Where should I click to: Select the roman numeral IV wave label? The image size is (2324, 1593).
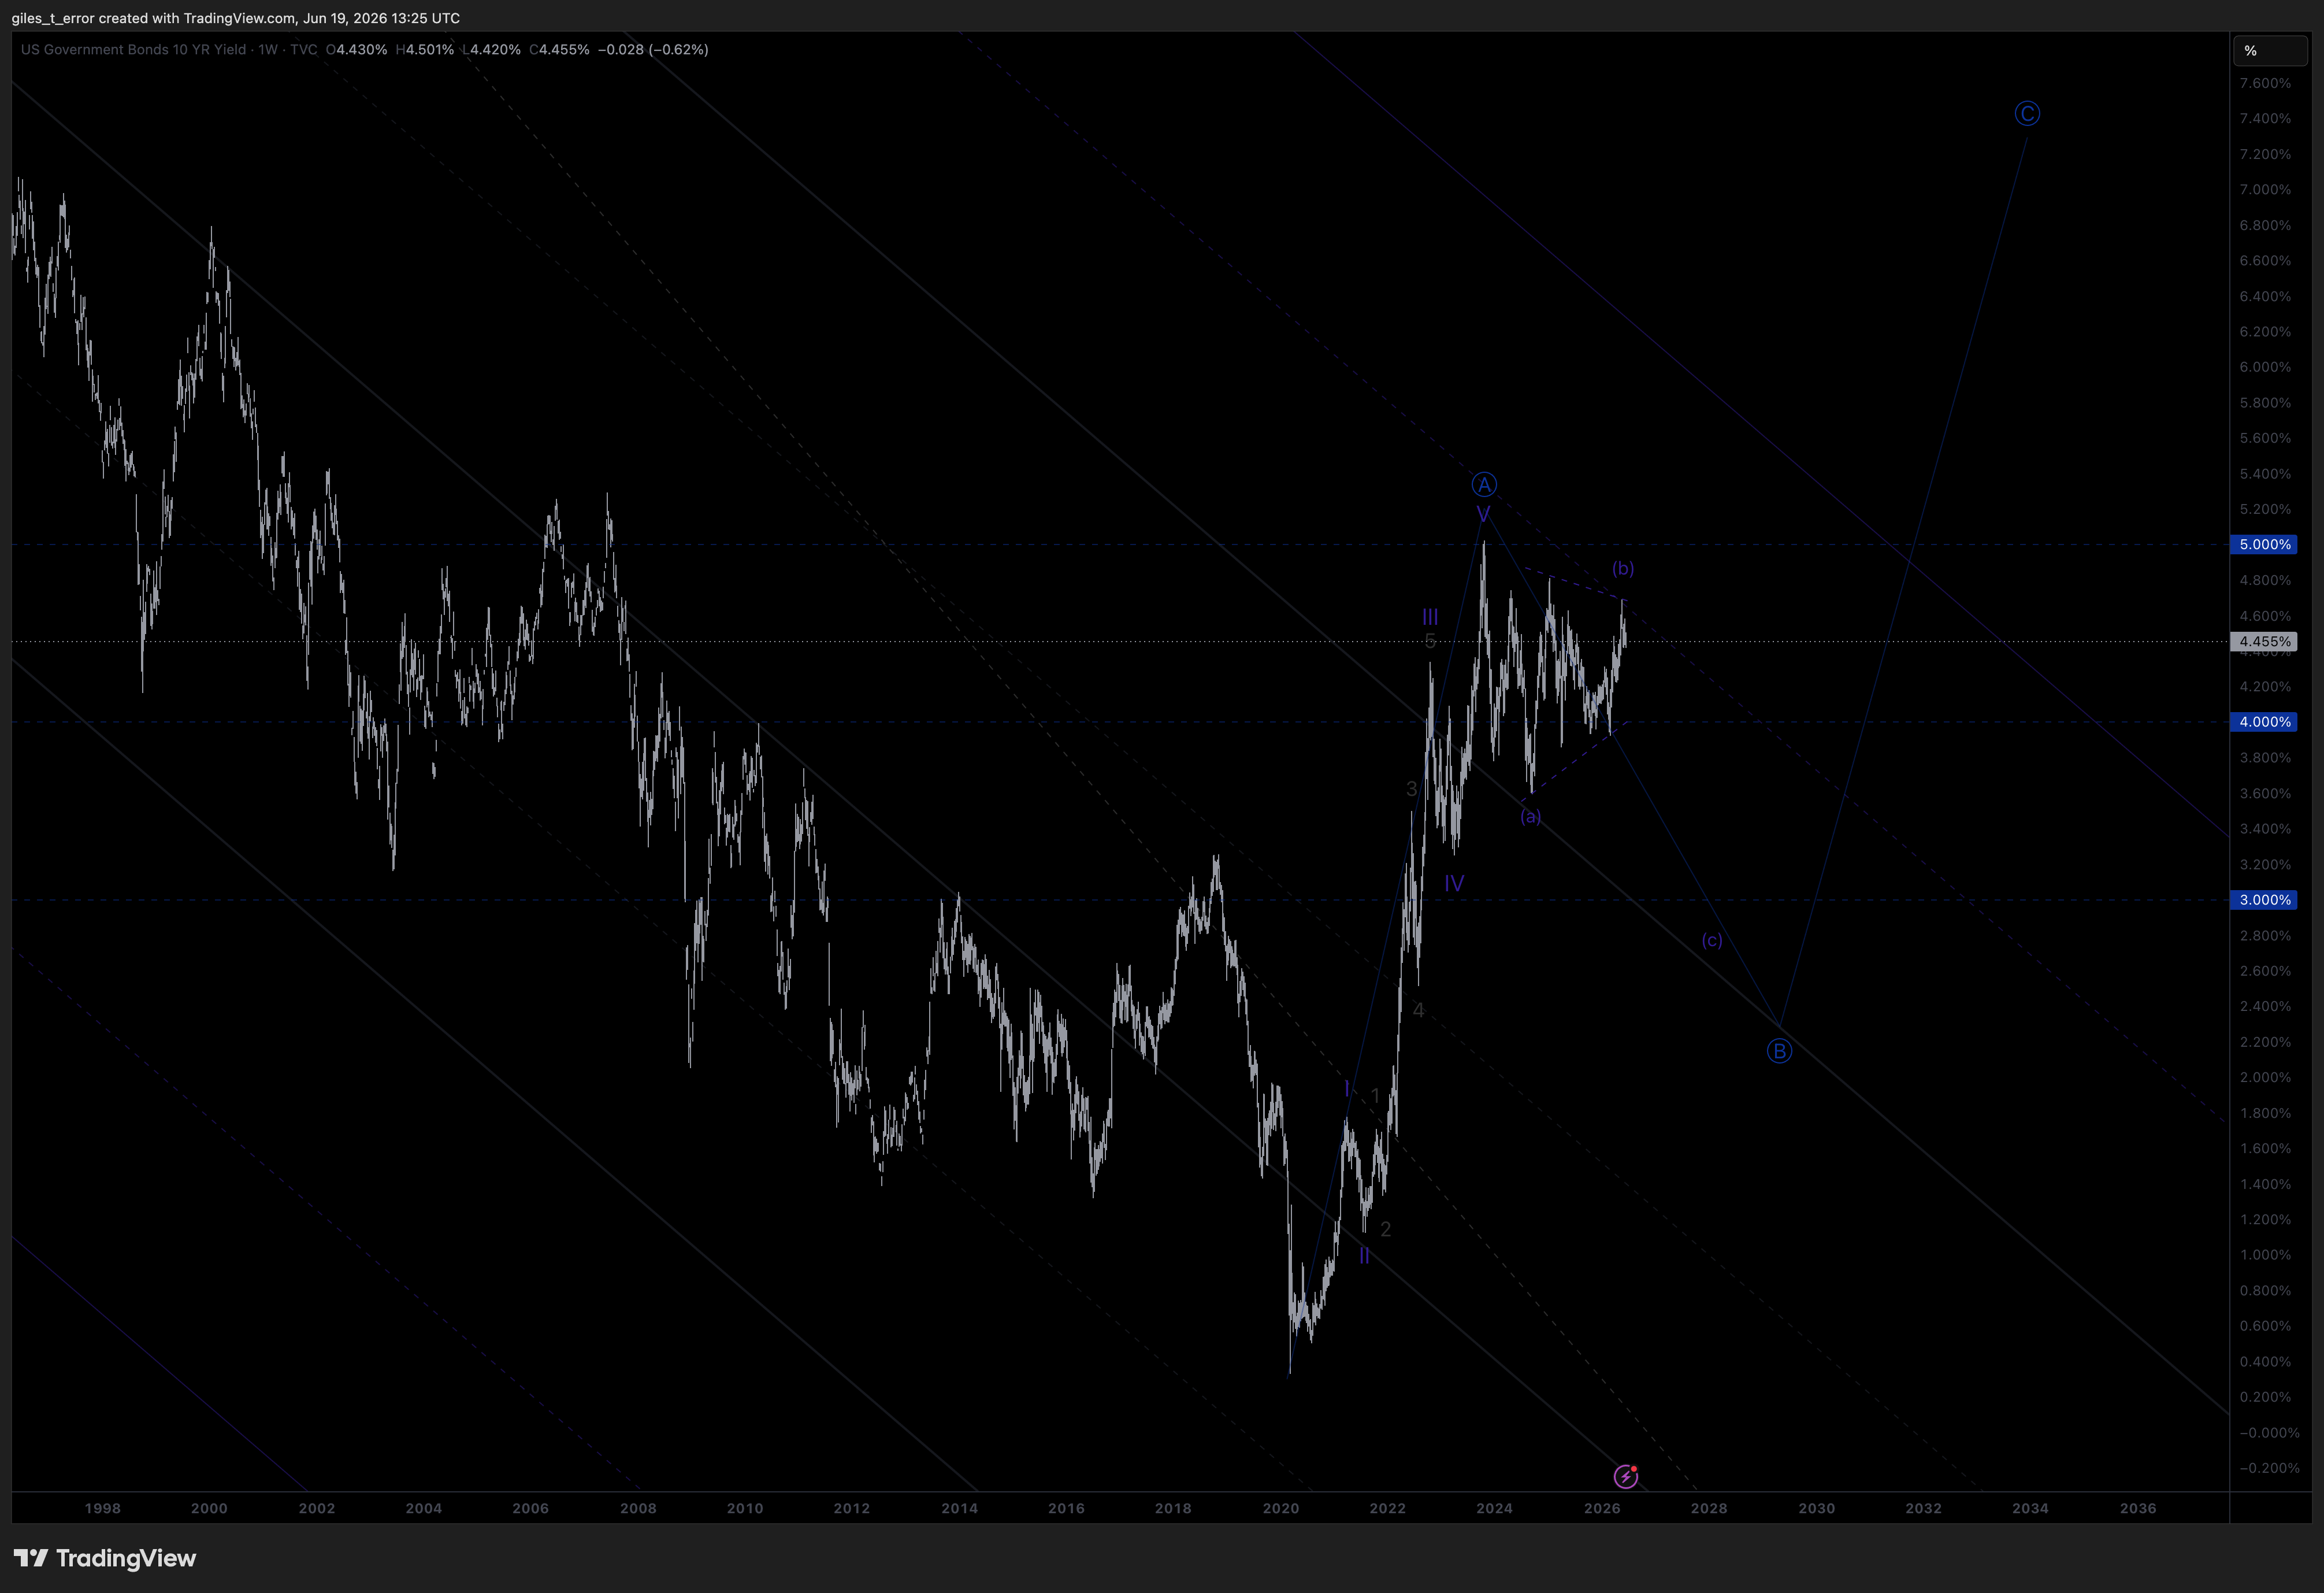tap(1454, 884)
